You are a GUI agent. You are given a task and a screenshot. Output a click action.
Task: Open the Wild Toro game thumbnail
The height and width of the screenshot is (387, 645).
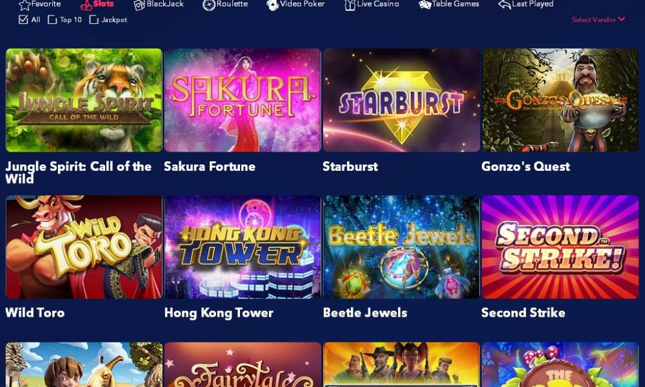[x=84, y=247]
